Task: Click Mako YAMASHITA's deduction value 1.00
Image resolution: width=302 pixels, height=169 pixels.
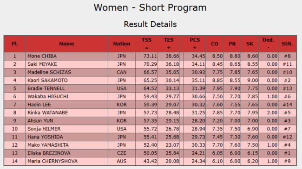Action: (x=272, y=145)
